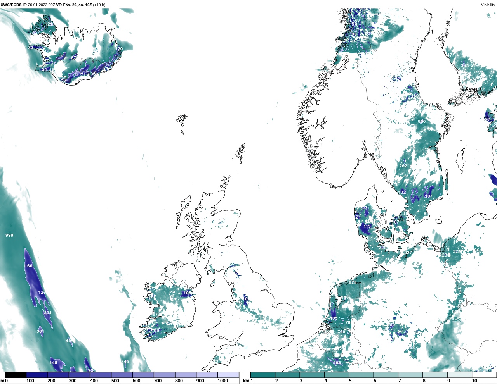Select the 300–400 m visibility legend swatch
This screenshot has height=384, width=497.
[79, 375]
